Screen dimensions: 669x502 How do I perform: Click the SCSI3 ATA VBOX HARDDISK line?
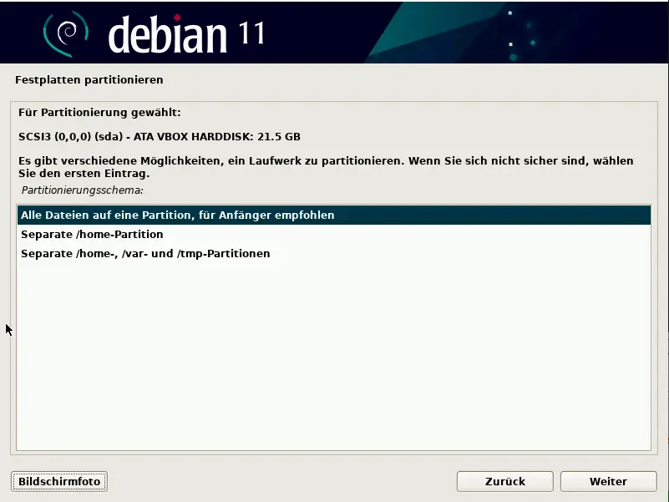point(159,136)
